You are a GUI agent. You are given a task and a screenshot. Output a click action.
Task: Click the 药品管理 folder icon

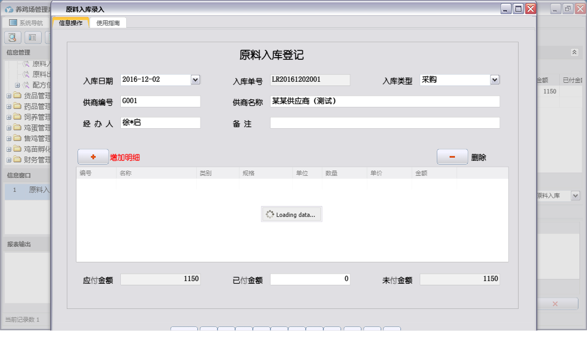(x=18, y=106)
